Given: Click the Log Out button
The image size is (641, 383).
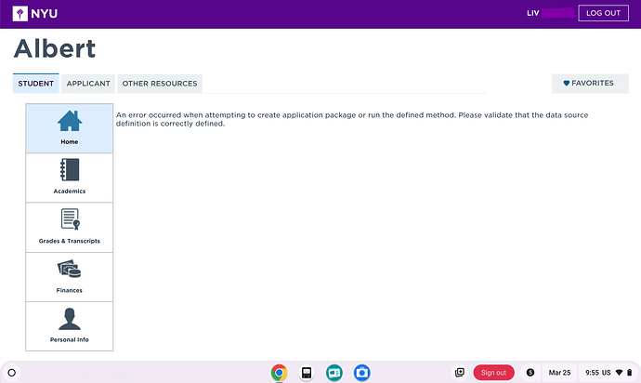Looking at the screenshot, I should pos(604,13).
